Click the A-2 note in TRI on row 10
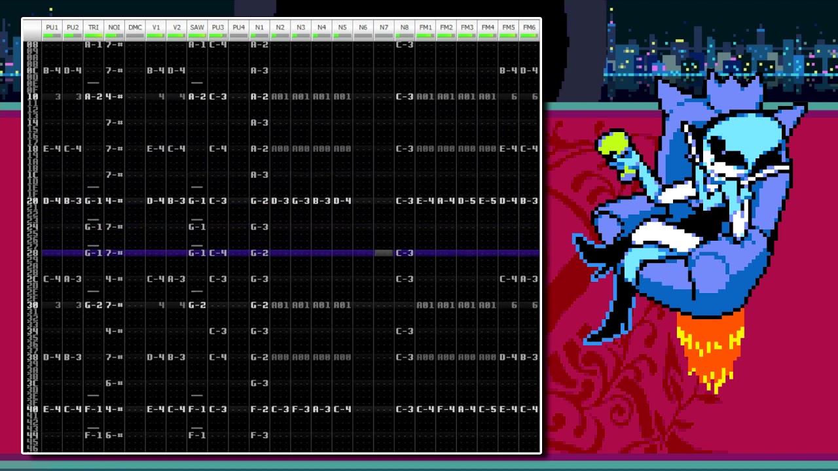This screenshot has height=471, width=838. 94,96
